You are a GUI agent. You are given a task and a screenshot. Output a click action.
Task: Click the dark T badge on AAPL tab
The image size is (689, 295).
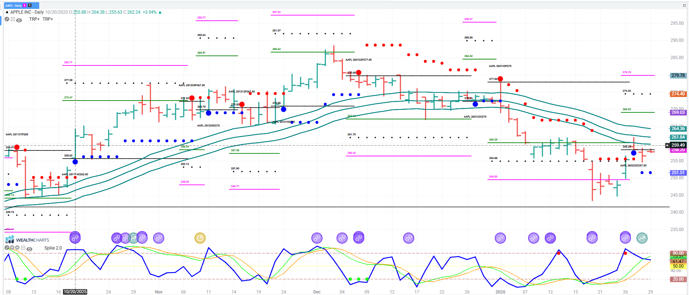tap(30, 6)
